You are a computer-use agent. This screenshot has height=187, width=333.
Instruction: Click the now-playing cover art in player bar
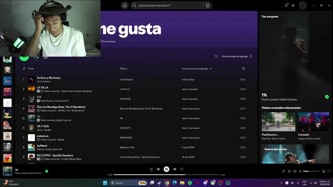click(7, 171)
